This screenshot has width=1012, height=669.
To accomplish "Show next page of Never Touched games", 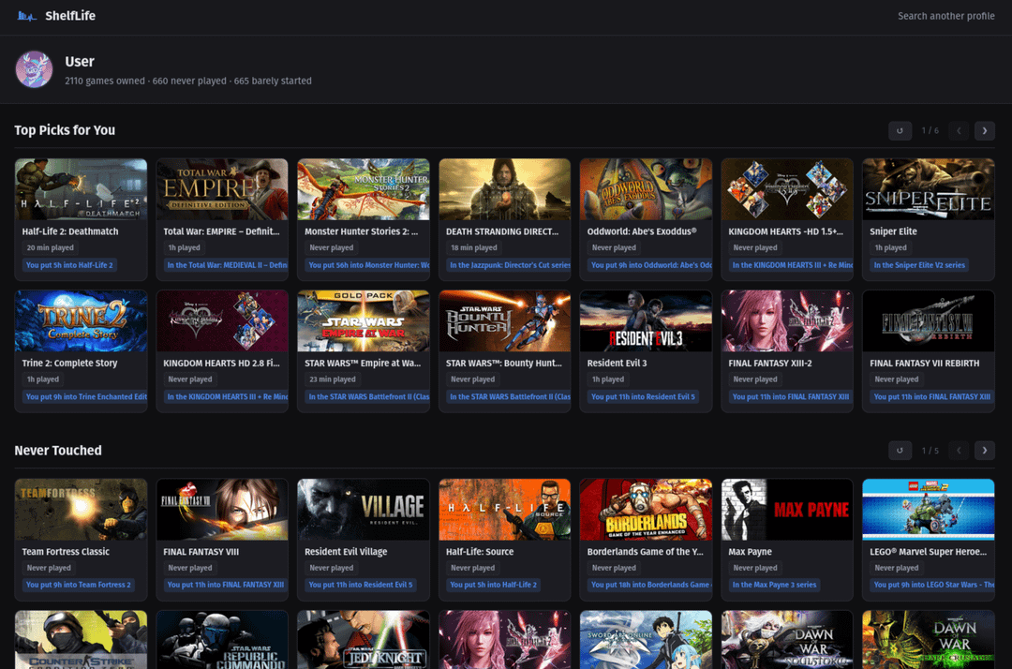I will 984,451.
